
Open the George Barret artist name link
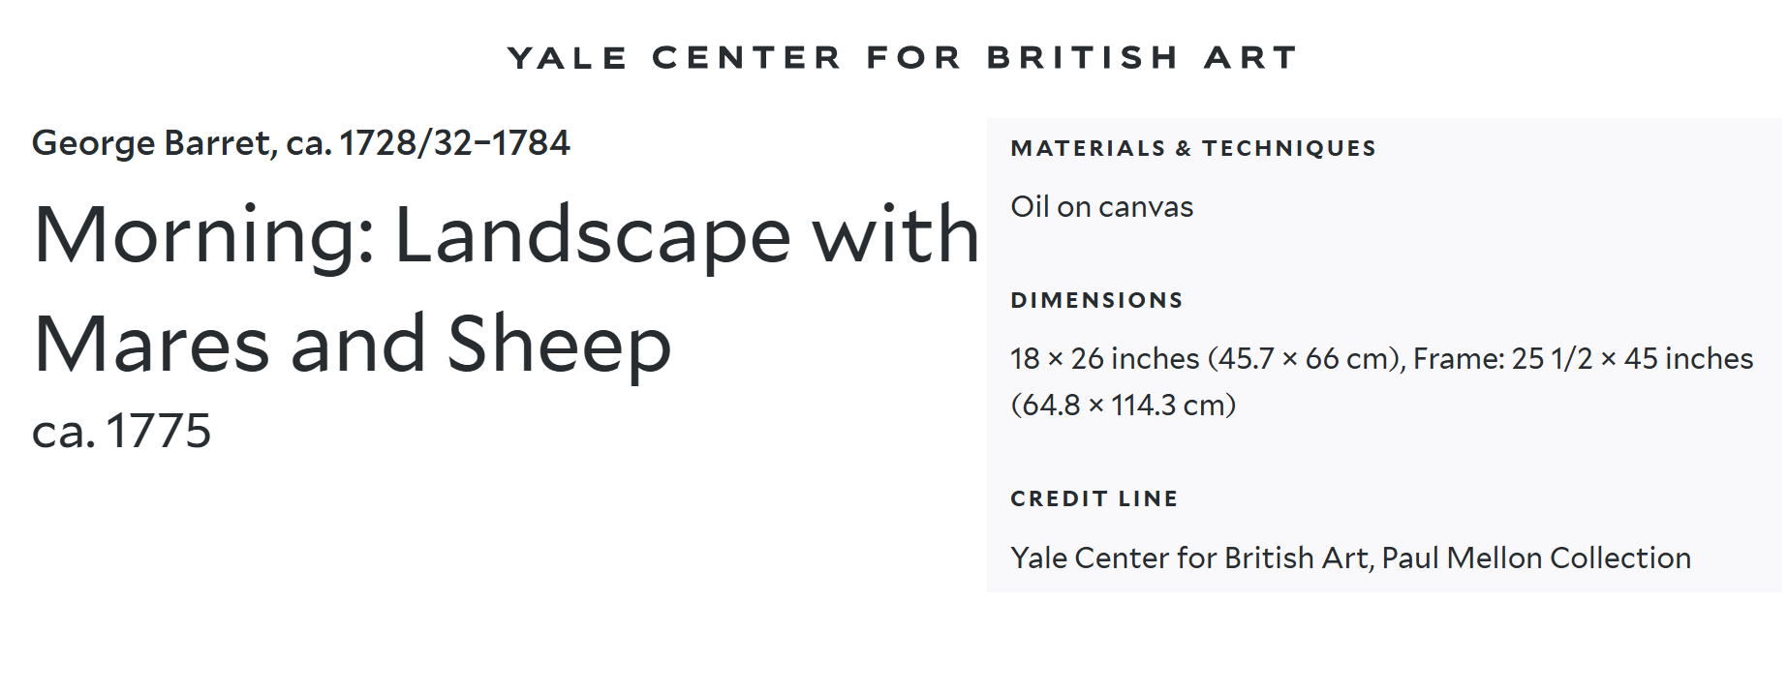(152, 143)
